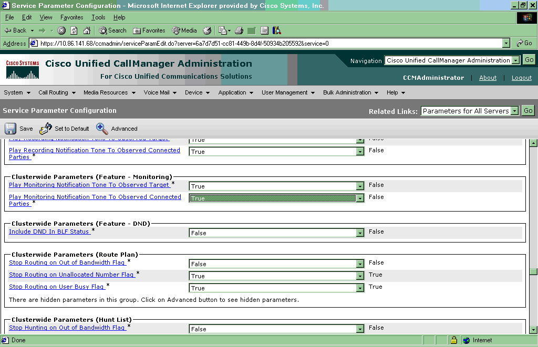Open the browser File menu
The height and width of the screenshot is (347, 538).
tap(9, 17)
